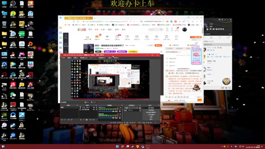Toggle lock on the display capture source
This screenshot has width=265, height=149.
click(96, 110)
